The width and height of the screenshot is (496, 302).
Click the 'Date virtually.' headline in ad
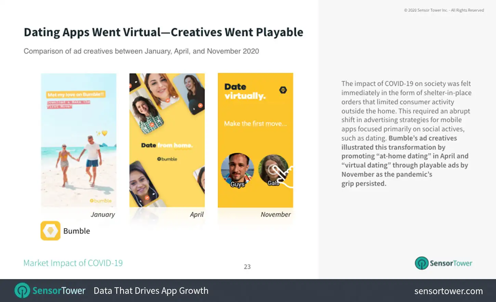coord(245,91)
